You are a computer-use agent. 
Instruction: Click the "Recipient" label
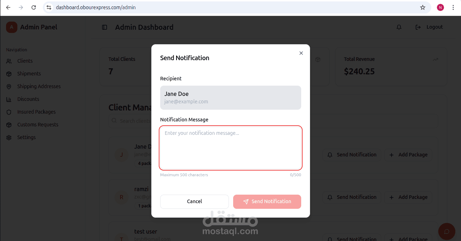171,79
